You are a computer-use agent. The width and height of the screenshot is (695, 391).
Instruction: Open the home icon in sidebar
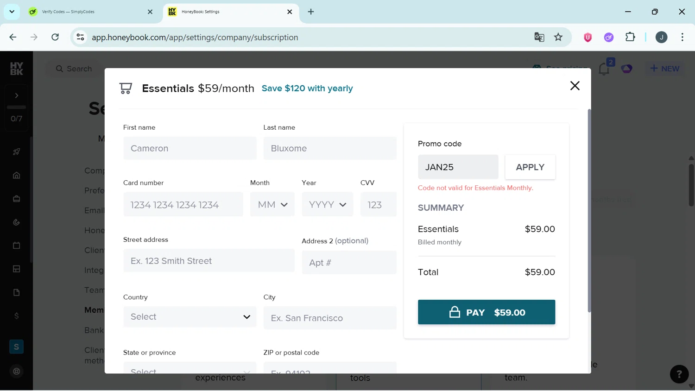tap(17, 175)
